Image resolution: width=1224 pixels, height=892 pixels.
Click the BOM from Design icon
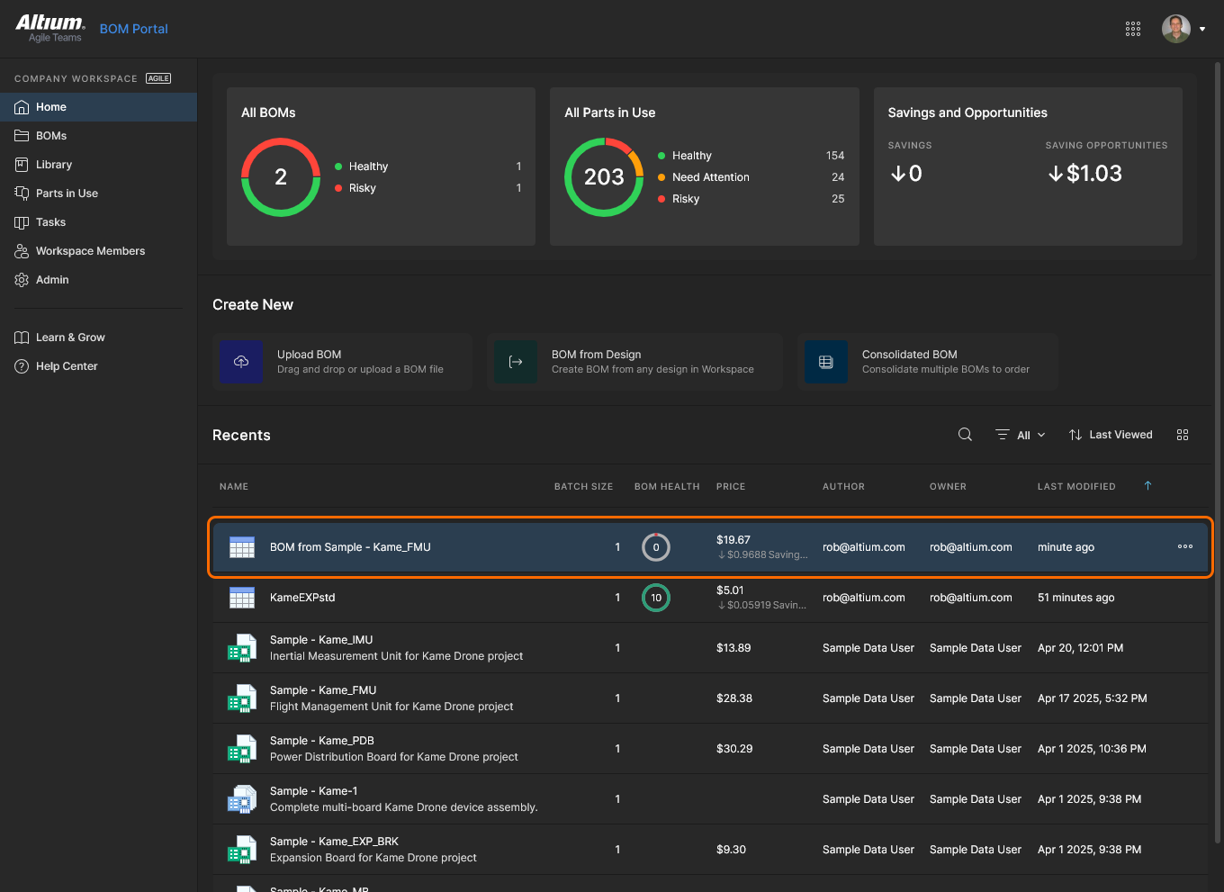point(516,362)
